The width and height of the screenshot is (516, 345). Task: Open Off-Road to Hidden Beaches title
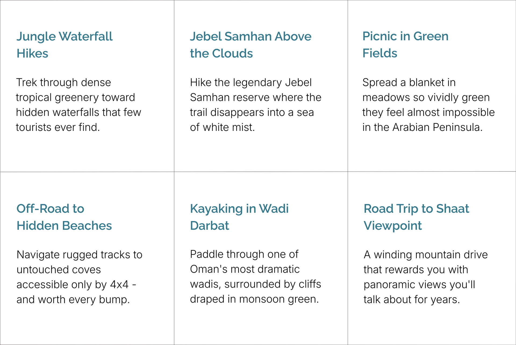(64, 217)
